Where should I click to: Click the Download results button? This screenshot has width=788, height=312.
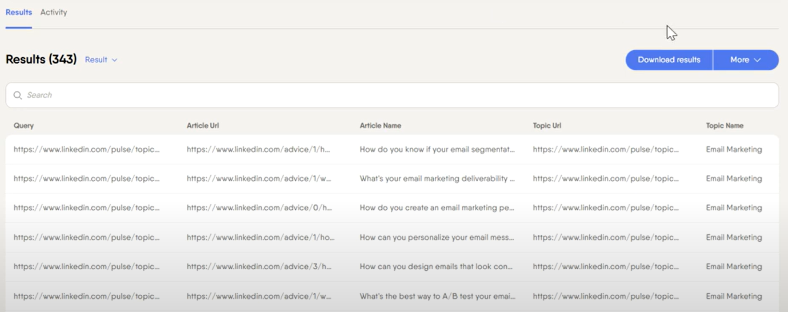click(x=669, y=60)
